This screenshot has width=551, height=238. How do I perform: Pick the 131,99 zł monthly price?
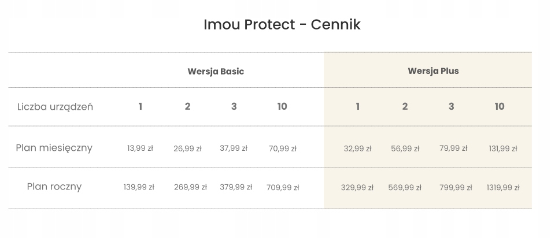pyautogui.click(x=503, y=148)
